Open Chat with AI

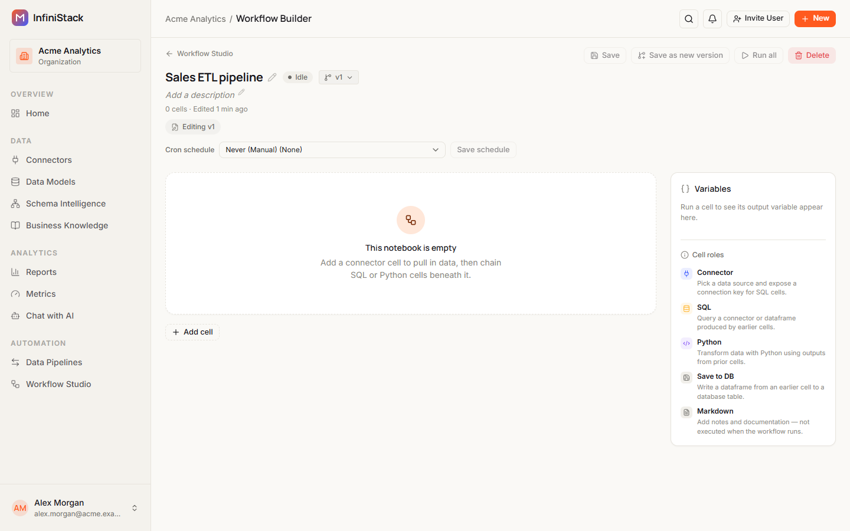click(75, 316)
